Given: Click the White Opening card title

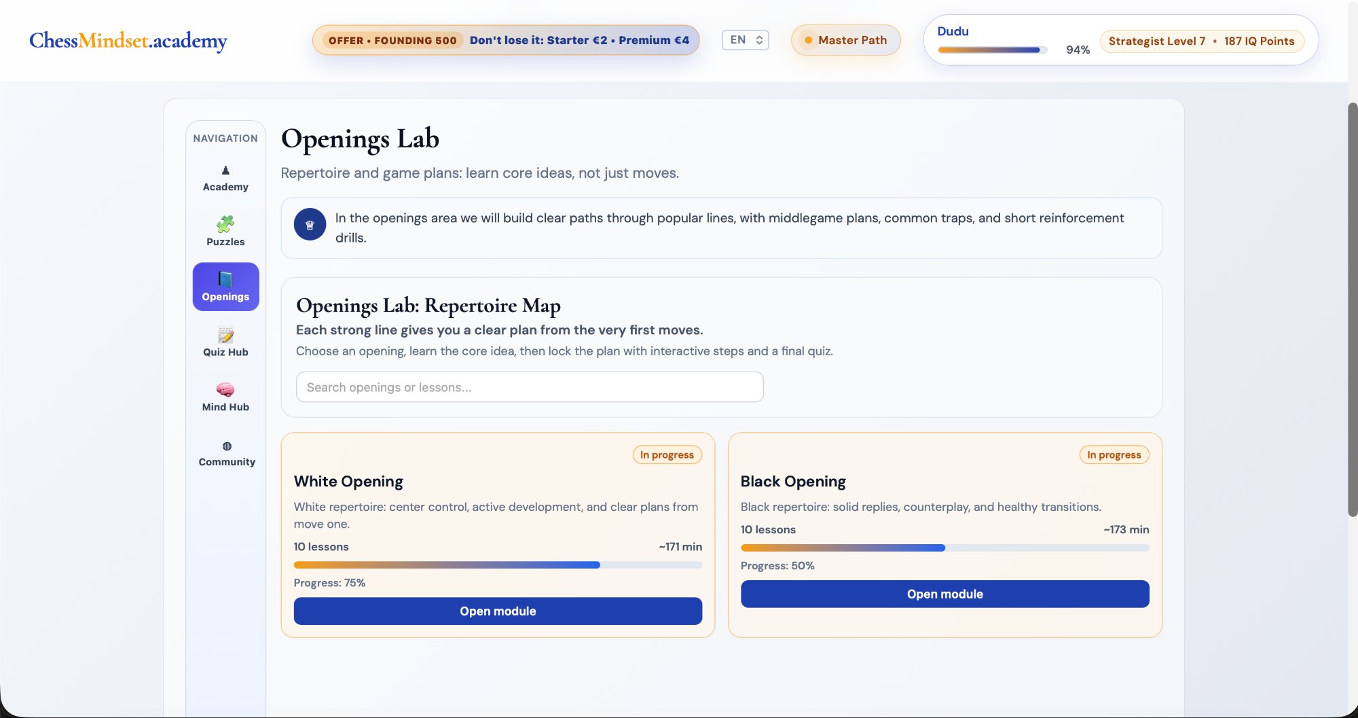Looking at the screenshot, I should pos(348,482).
